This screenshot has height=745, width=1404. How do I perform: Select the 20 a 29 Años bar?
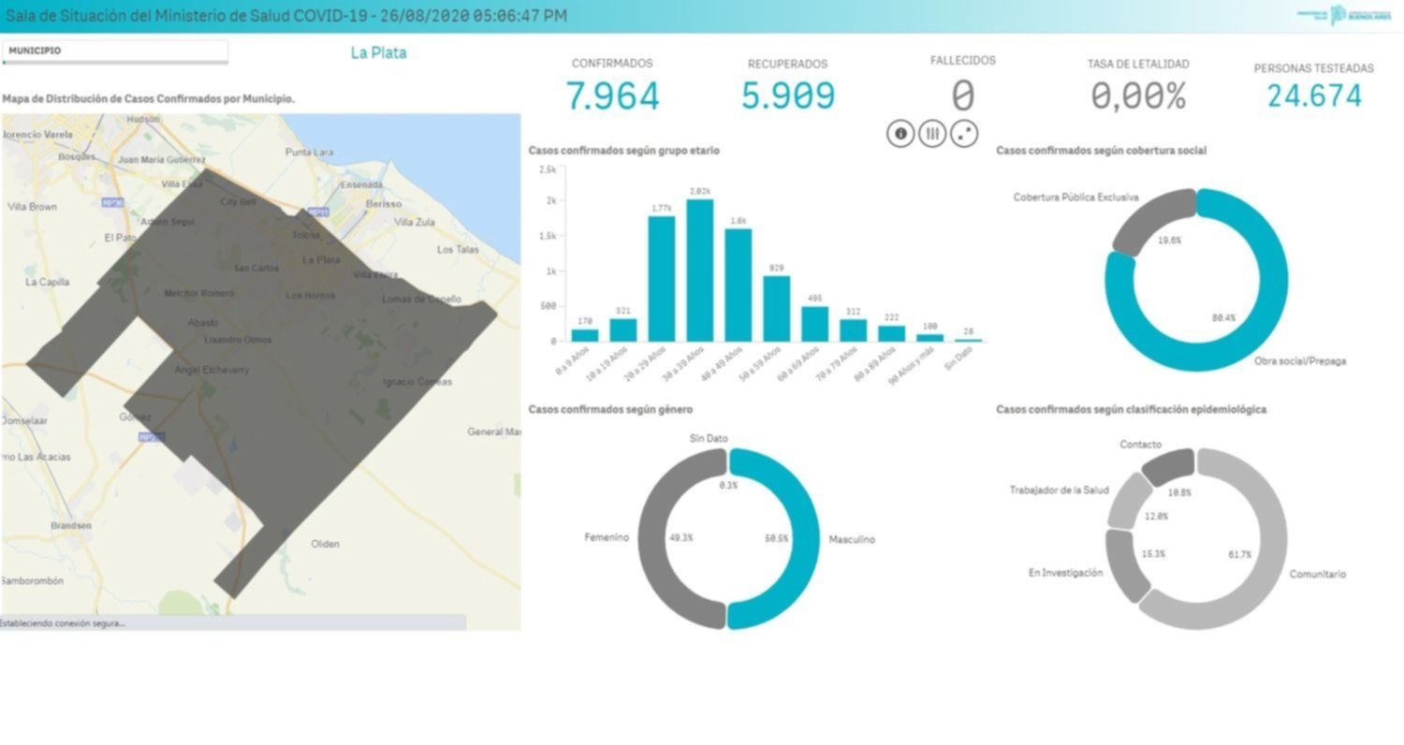661,279
